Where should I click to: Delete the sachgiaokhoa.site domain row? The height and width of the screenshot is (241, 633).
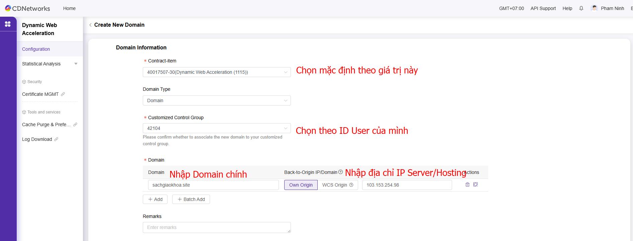tap(467, 185)
